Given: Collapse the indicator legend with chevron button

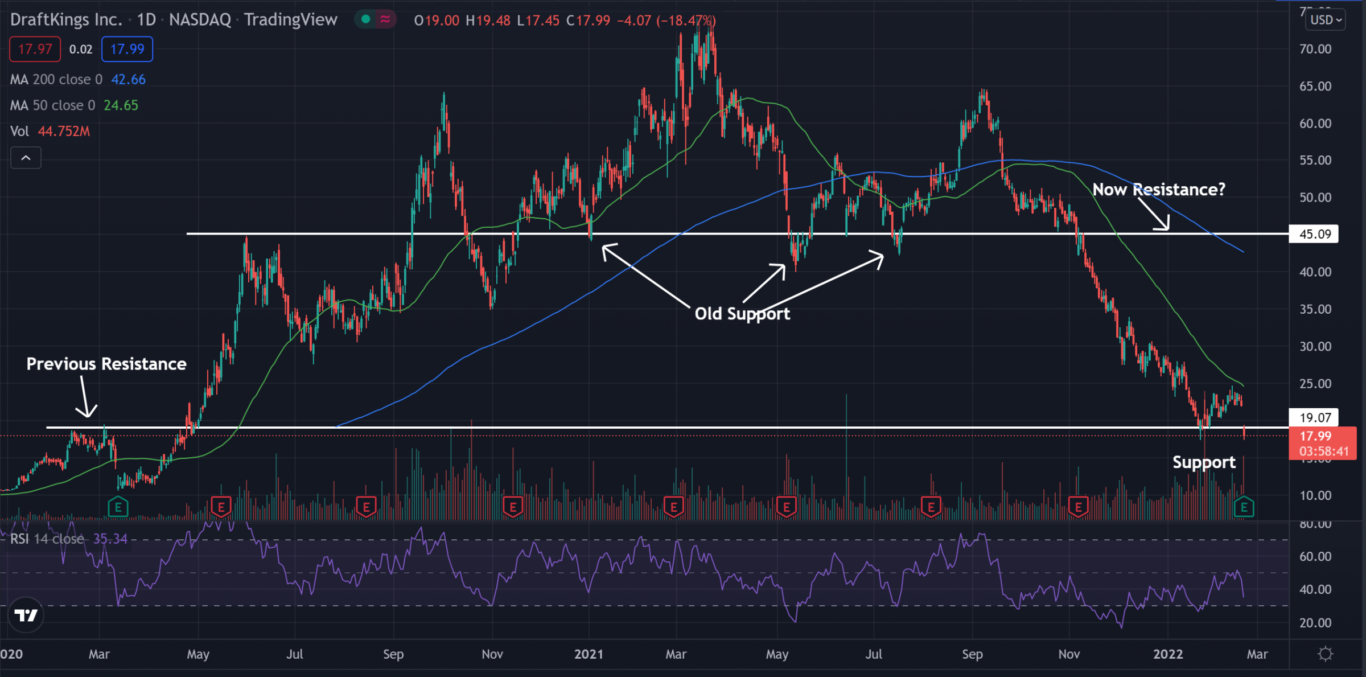Looking at the screenshot, I should coord(26,158).
